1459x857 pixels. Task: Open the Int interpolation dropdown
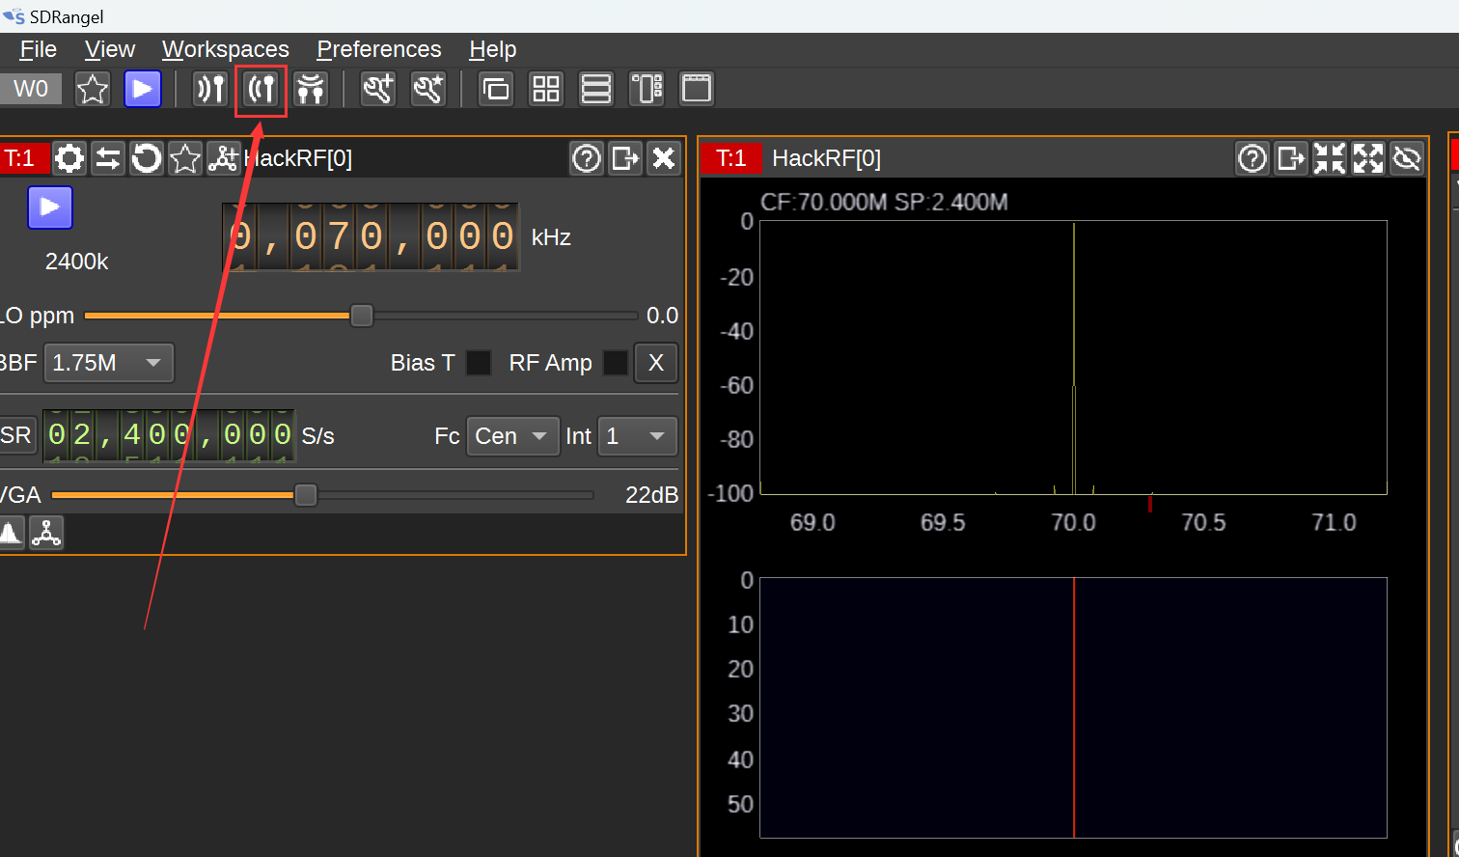click(x=638, y=436)
